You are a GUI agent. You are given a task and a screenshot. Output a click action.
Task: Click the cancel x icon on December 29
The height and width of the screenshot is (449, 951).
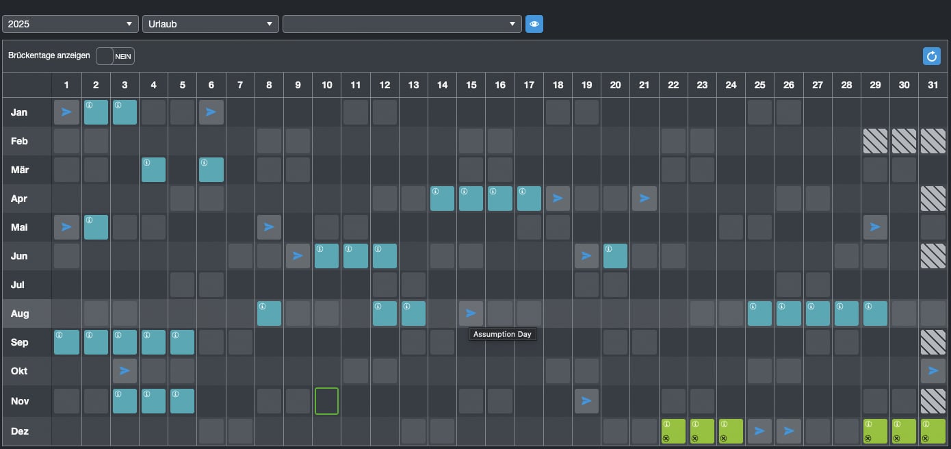pos(868,438)
